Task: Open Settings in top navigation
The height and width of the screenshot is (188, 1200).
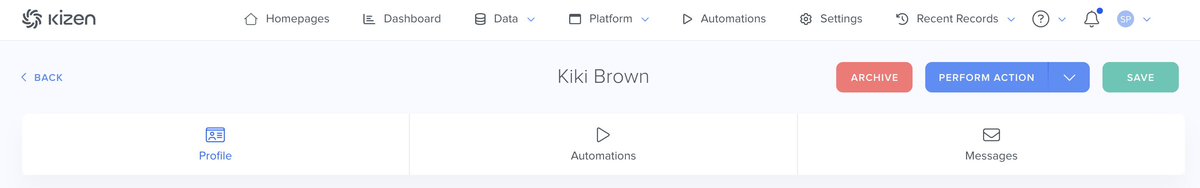Action: (841, 18)
